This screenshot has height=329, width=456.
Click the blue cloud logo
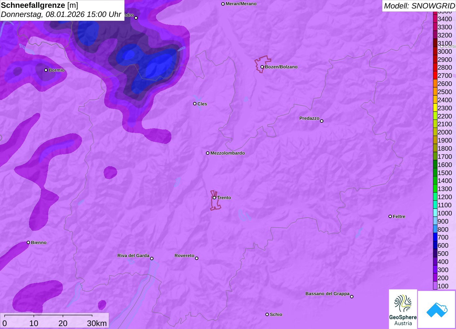(x=437, y=309)
